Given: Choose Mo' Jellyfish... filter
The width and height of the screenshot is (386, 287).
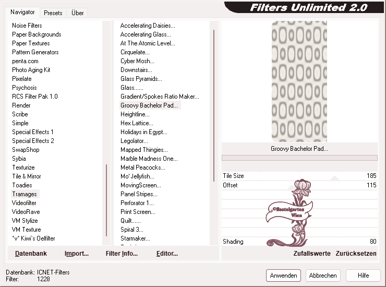Looking at the screenshot, I should pyautogui.click(x=137, y=176).
